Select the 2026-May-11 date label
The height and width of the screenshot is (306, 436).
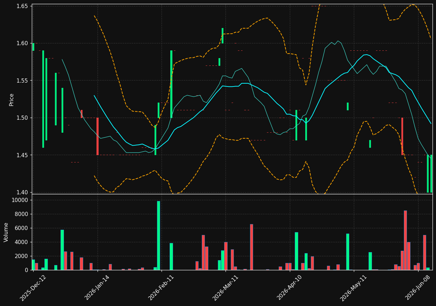pyautogui.click(x=354, y=288)
